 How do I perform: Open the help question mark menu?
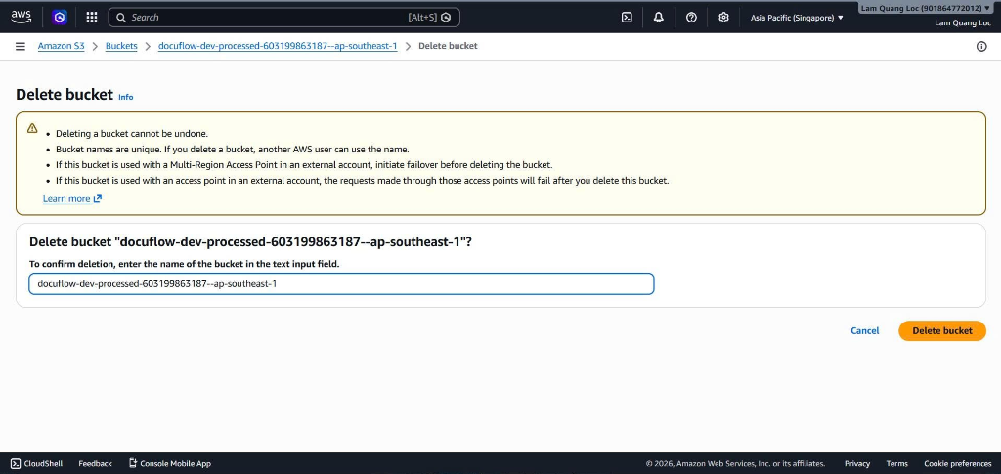[x=691, y=18]
